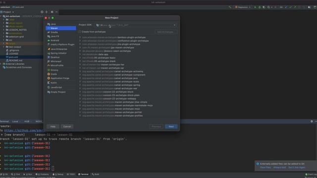This screenshot has width=317, height=178.
Task: Hide the Project tool window (minus icon)
Action: tap(56, 12)
